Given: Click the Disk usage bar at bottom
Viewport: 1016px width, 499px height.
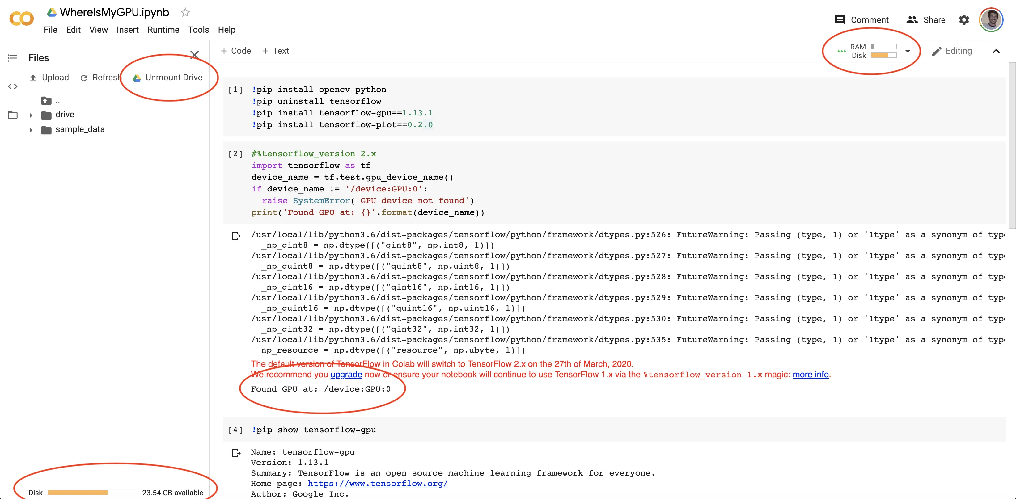Looking at the screenshot, I should 93,492.
